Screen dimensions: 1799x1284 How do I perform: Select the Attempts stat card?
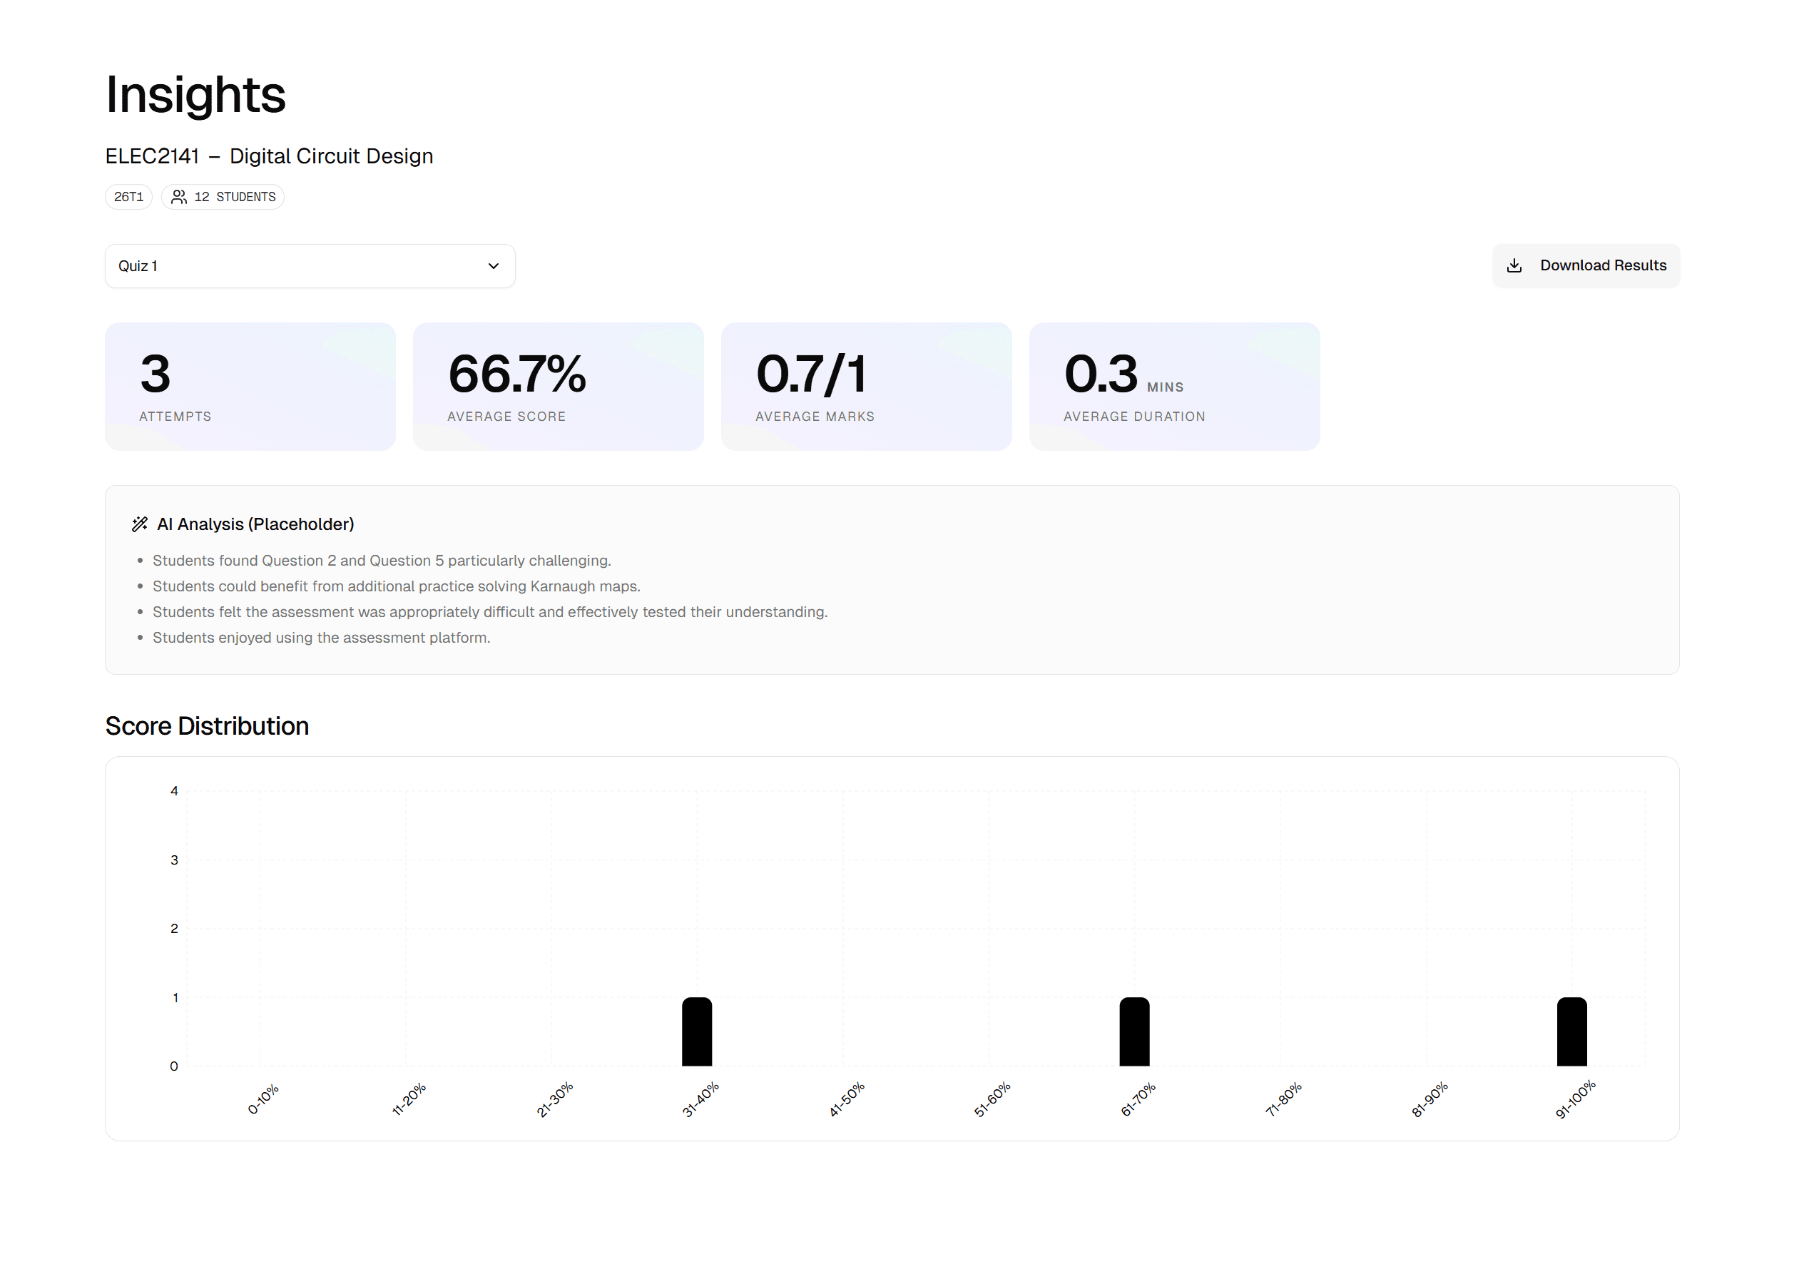[x=250, y=386]
